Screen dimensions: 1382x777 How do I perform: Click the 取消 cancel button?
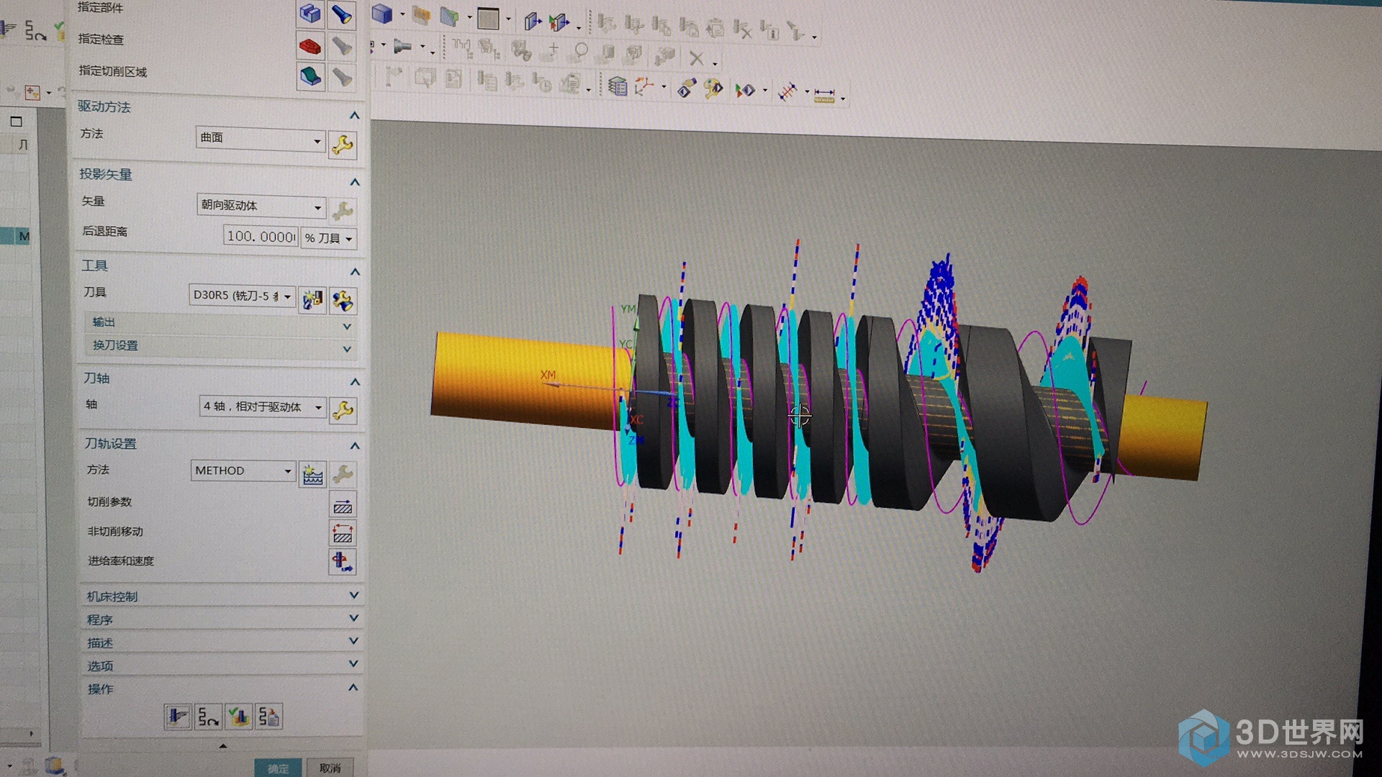[x=330, y=768]
